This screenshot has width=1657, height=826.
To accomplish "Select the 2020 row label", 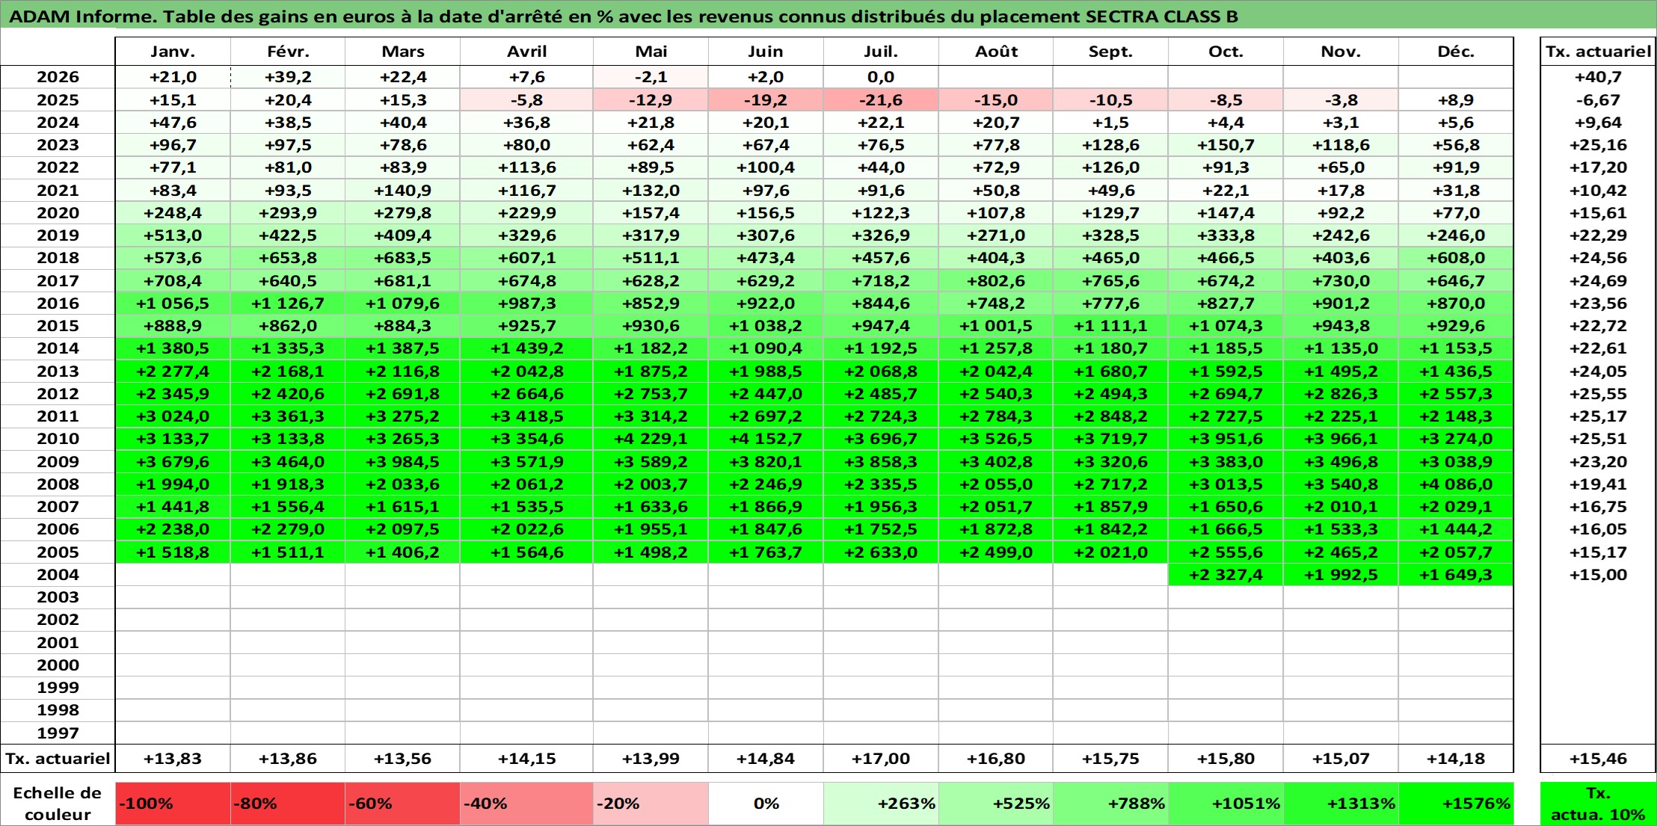I will tap(58, 213).
